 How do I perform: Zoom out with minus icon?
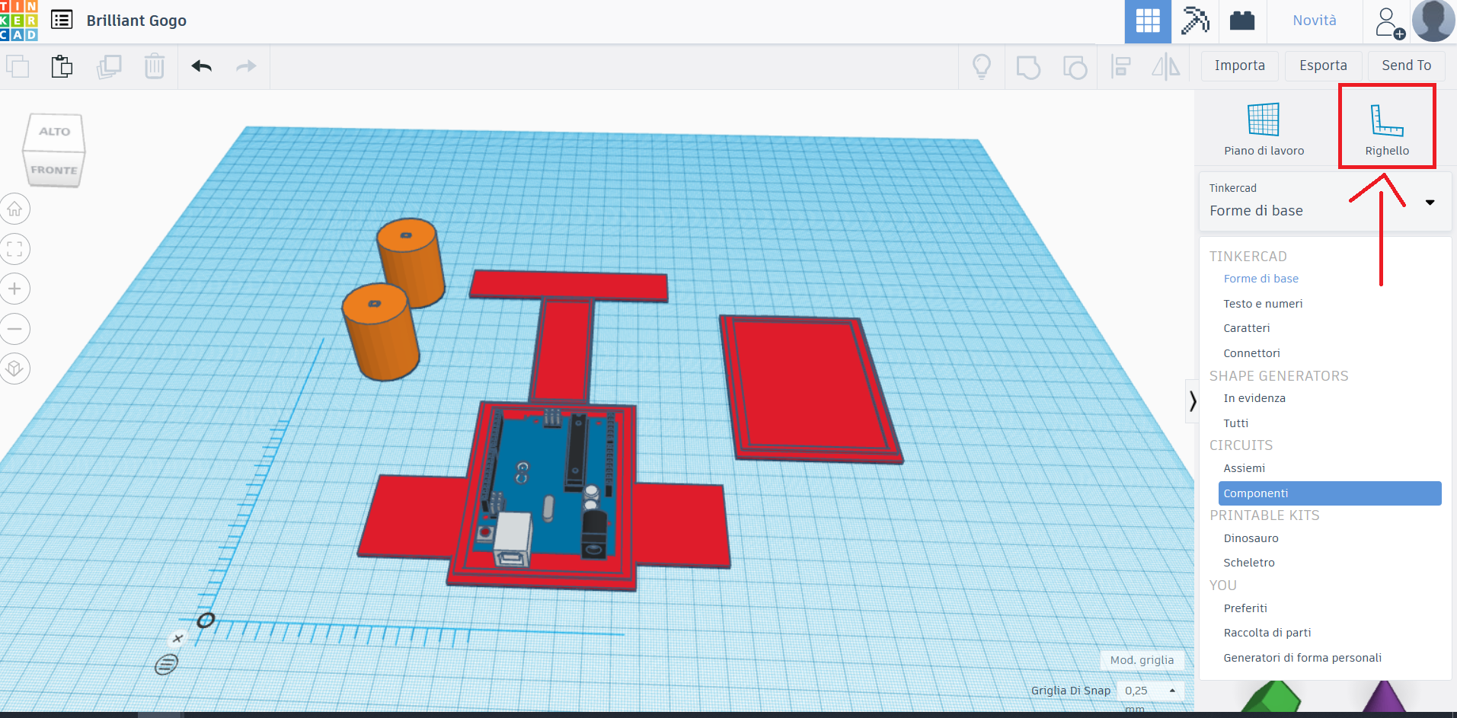tap(14, 329)
